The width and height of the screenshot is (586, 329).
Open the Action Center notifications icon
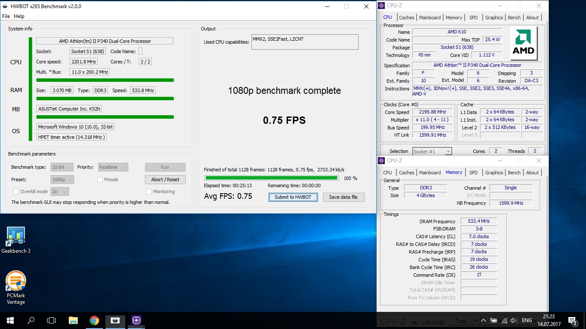572,320
